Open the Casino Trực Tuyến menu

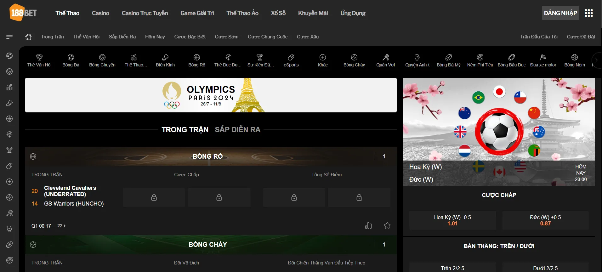145,13
